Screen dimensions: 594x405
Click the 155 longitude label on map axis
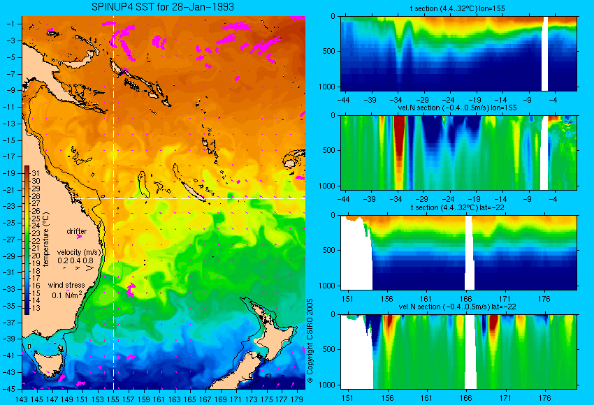coord(113,399)
